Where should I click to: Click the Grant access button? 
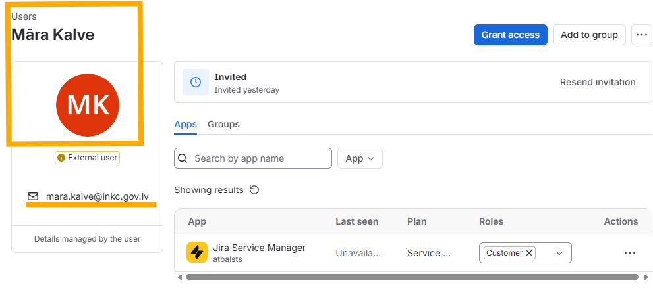[x=511, y=35]
